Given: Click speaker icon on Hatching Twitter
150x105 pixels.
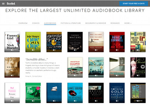Looking at the screenshot, I should (x=54, y=50).
